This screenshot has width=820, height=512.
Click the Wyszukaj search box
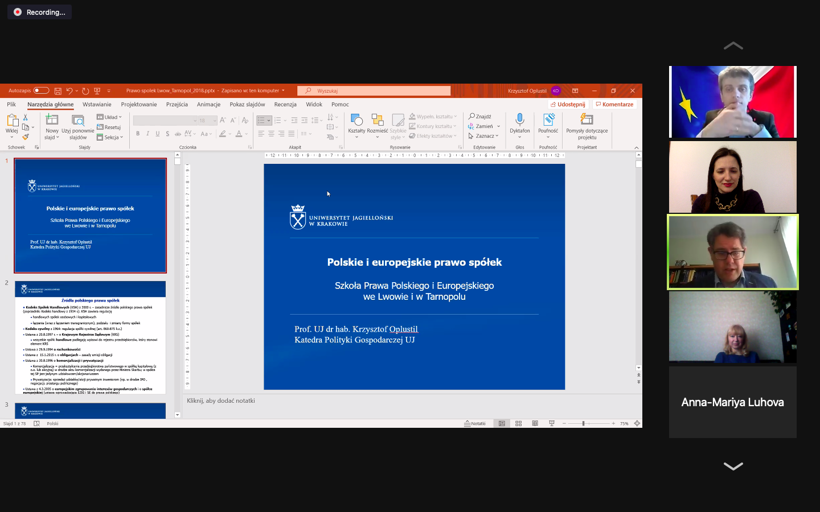374,91
